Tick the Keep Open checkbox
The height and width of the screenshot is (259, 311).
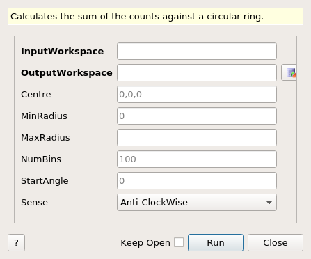tap(179, 242)
